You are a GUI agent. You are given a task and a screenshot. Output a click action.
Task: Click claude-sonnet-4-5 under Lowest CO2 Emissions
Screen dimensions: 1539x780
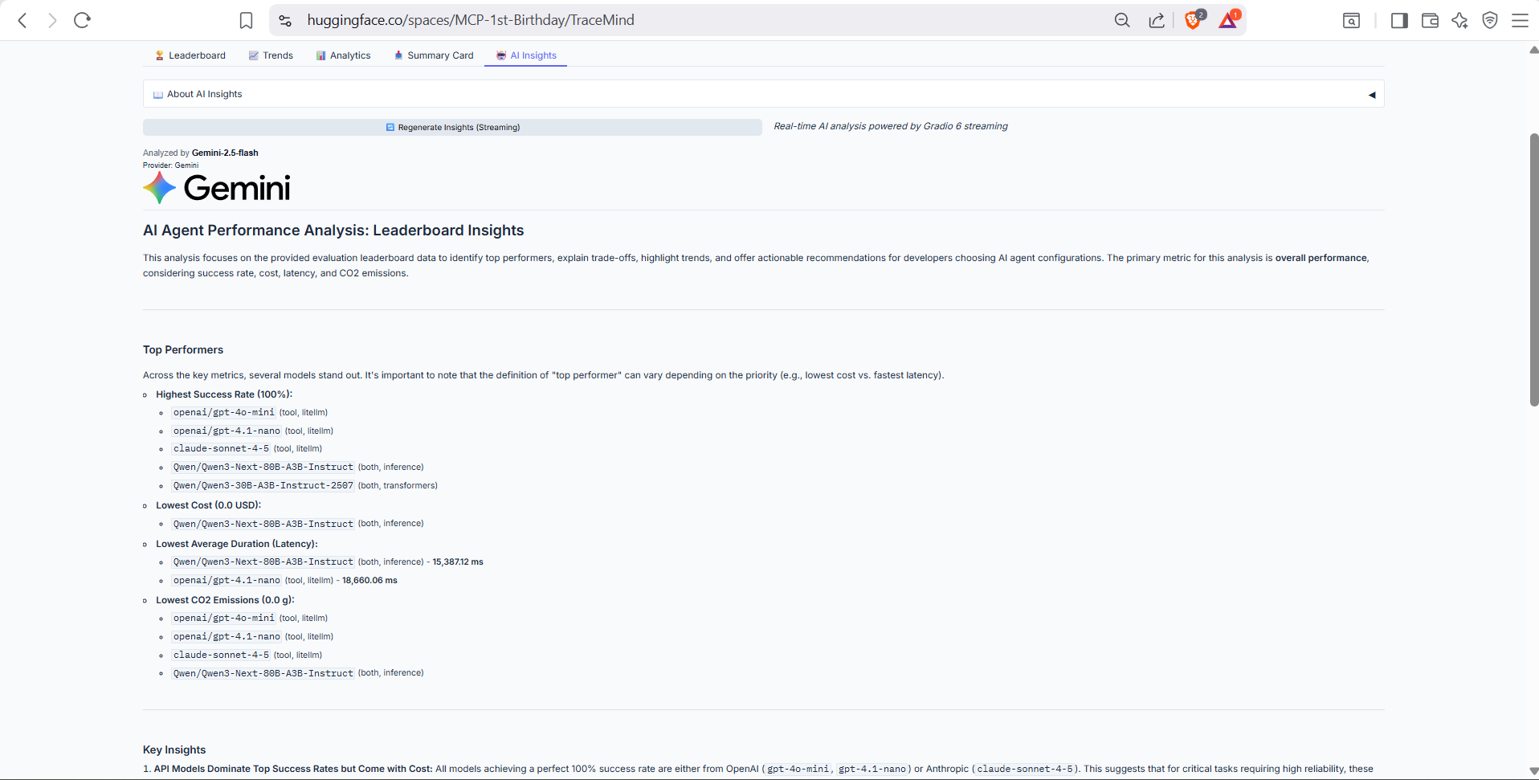click(221, 655)
